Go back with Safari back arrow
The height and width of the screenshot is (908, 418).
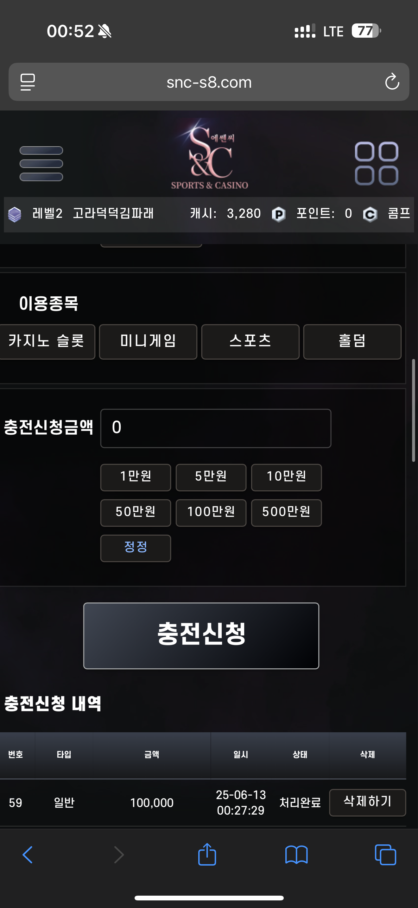[x=28, y=855]
